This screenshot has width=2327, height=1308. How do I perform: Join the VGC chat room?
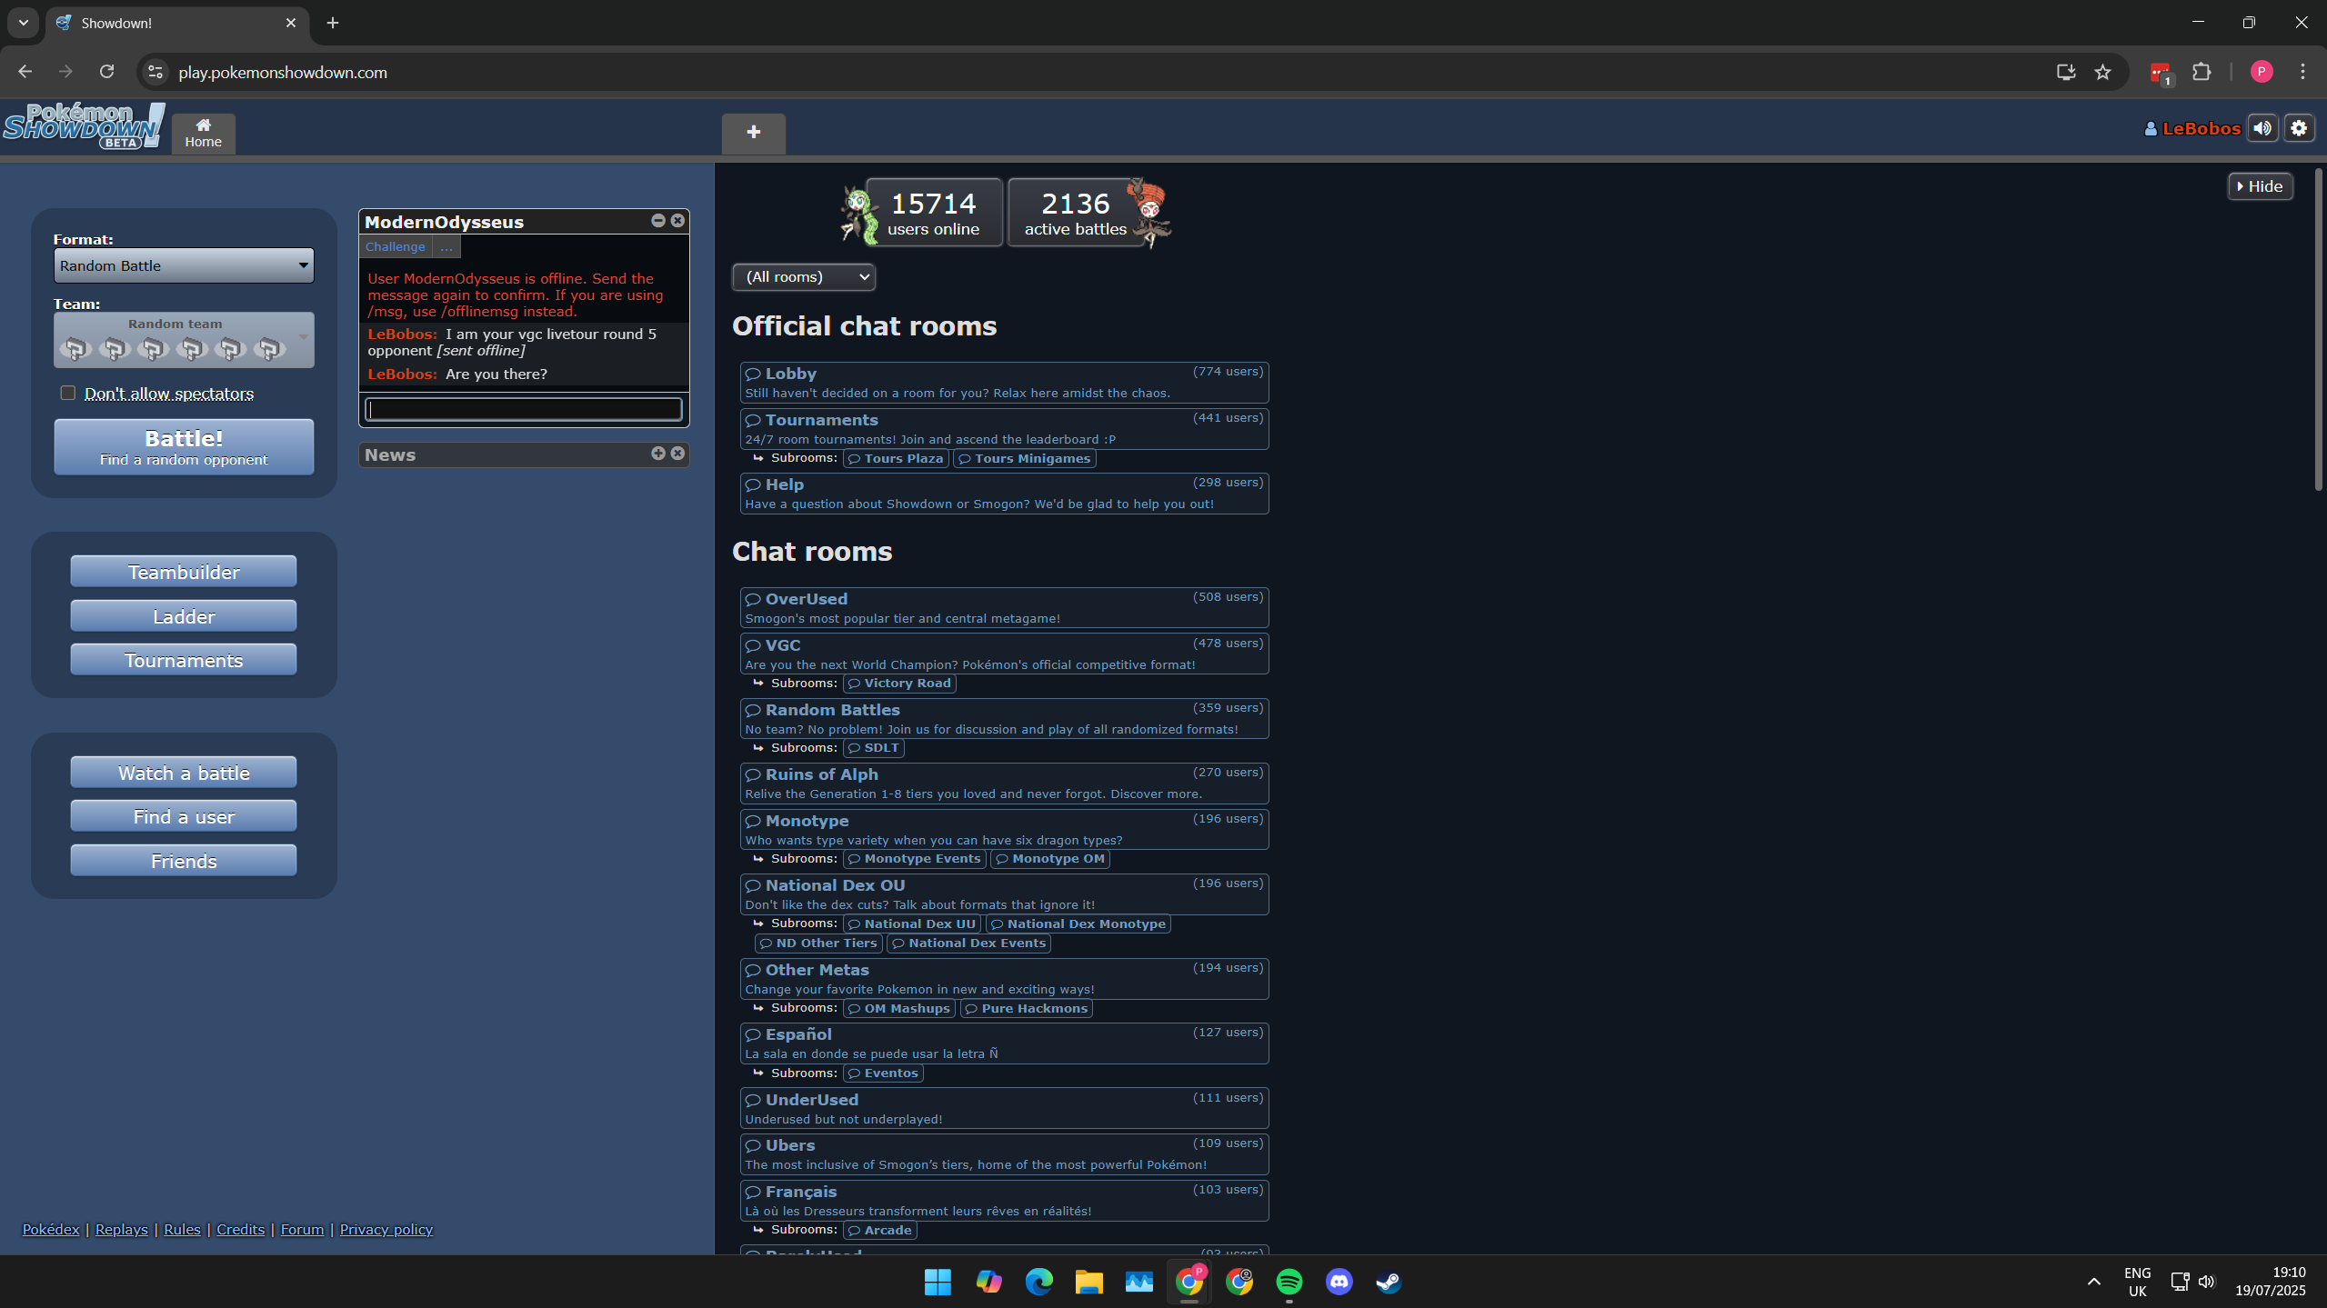tap(1004, 654)
